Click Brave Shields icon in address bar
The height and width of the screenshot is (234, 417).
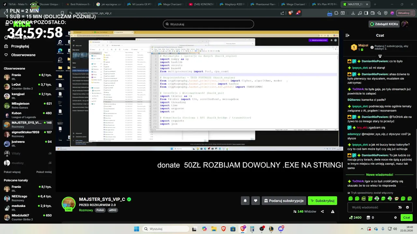pyautogui.click(x=291, y=13)
